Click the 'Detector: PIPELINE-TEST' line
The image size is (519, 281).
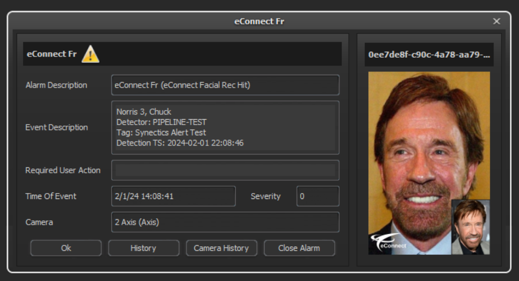click(x=161, y=122)
